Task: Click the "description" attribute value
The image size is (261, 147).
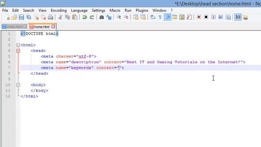Action: [85, 62]
